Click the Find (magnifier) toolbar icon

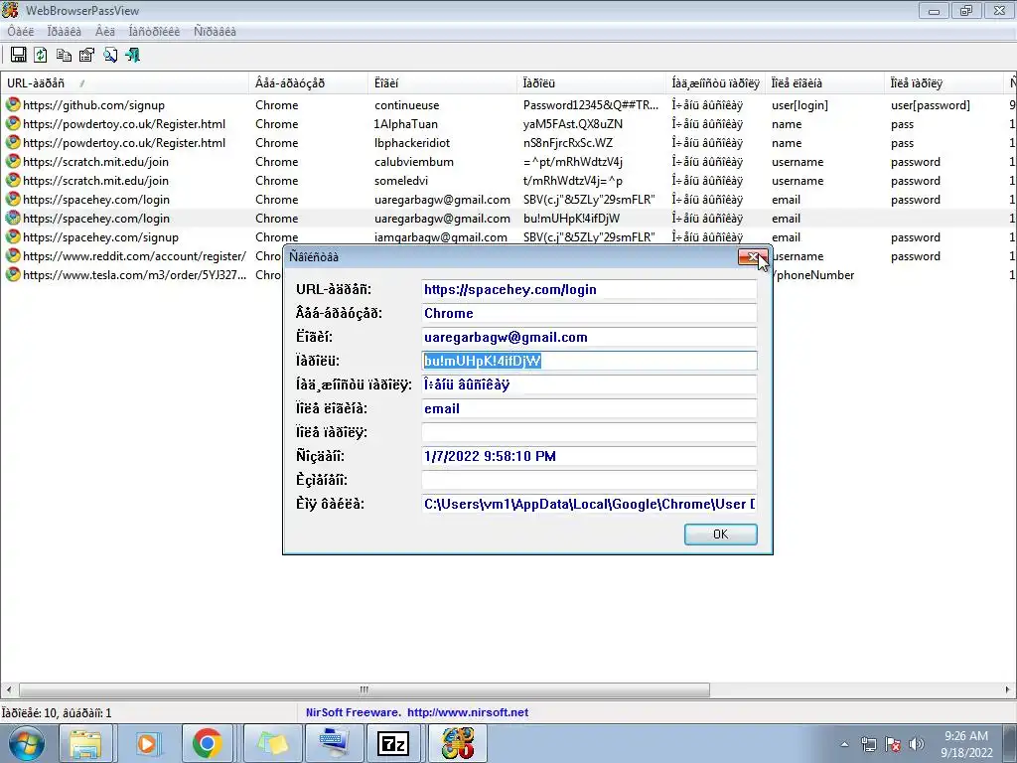click(x=109, y=56)
